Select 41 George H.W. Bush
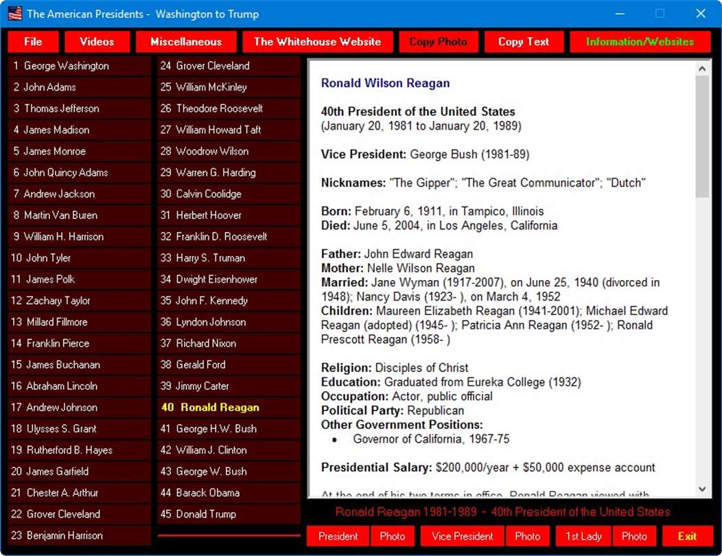The width and height of the screenshot is (722, 556). [229, 429]
